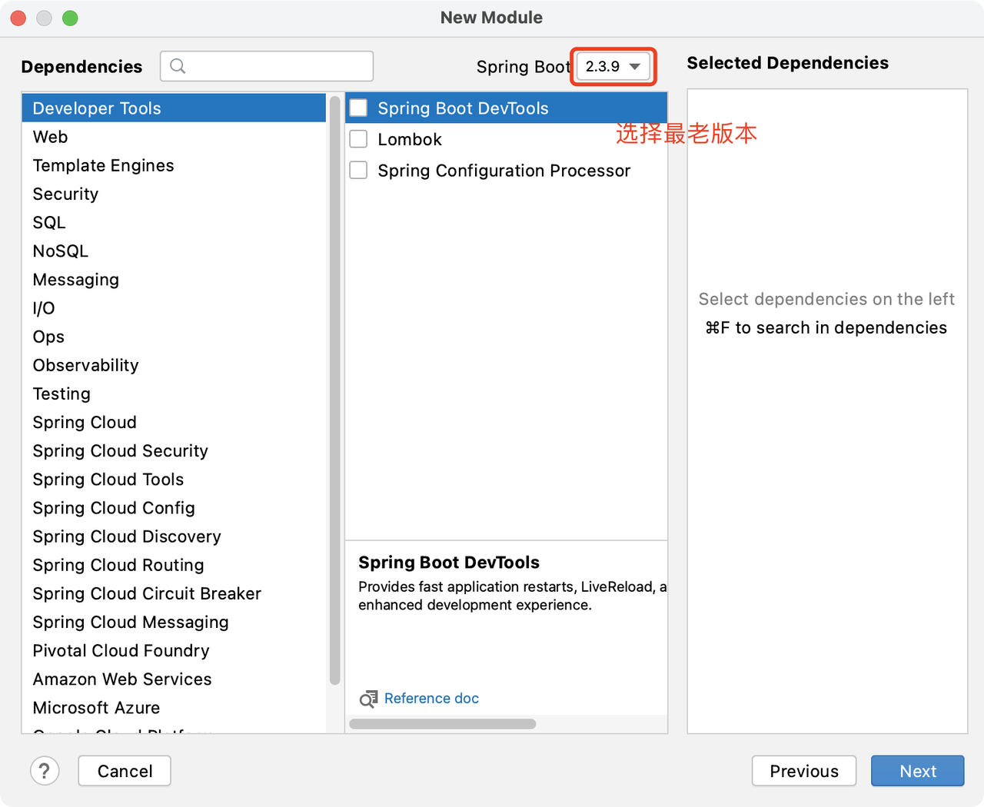Open the Reference doc link

click(431, 698)
